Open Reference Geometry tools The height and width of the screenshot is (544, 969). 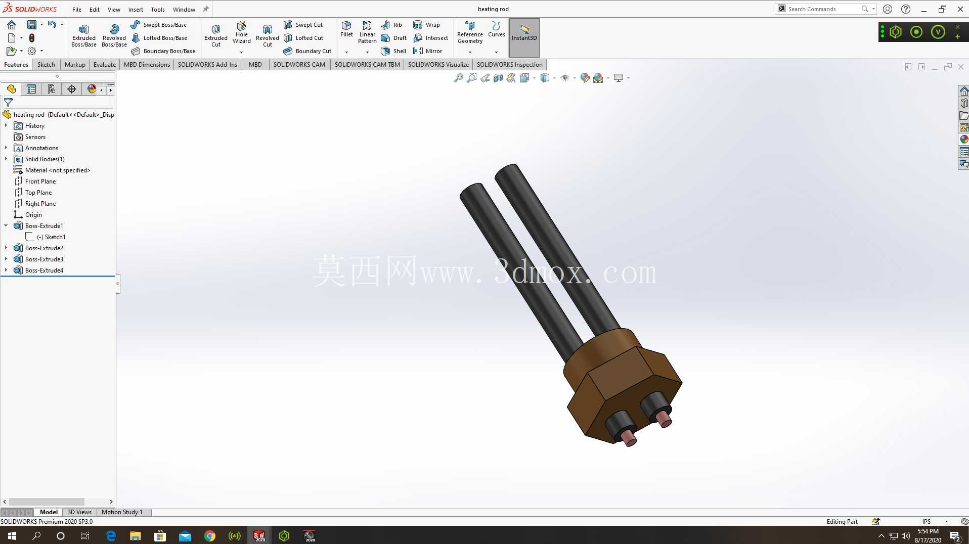click(x=470, y=32)
